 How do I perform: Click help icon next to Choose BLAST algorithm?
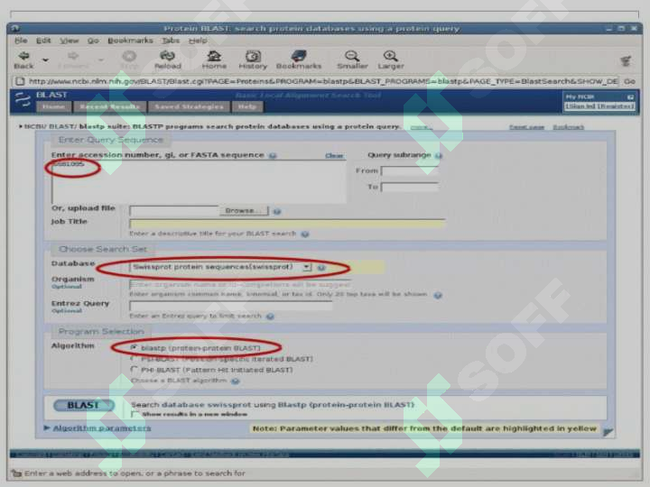click(x=235, y=381)
